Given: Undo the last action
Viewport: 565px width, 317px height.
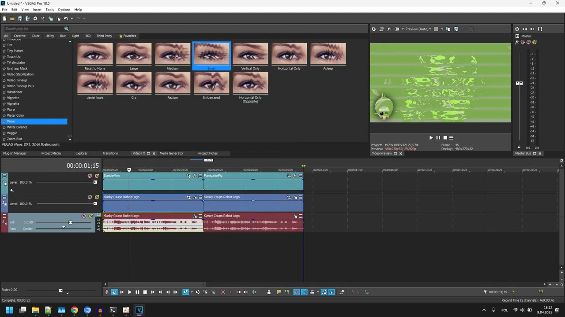Looking at the screenshot, I should click(66, 18).
